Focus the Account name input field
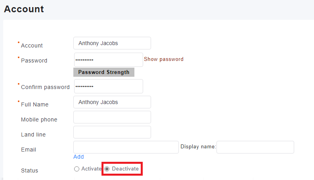The width and height of the screenshot is (314, 180). [x=112, y=43]
